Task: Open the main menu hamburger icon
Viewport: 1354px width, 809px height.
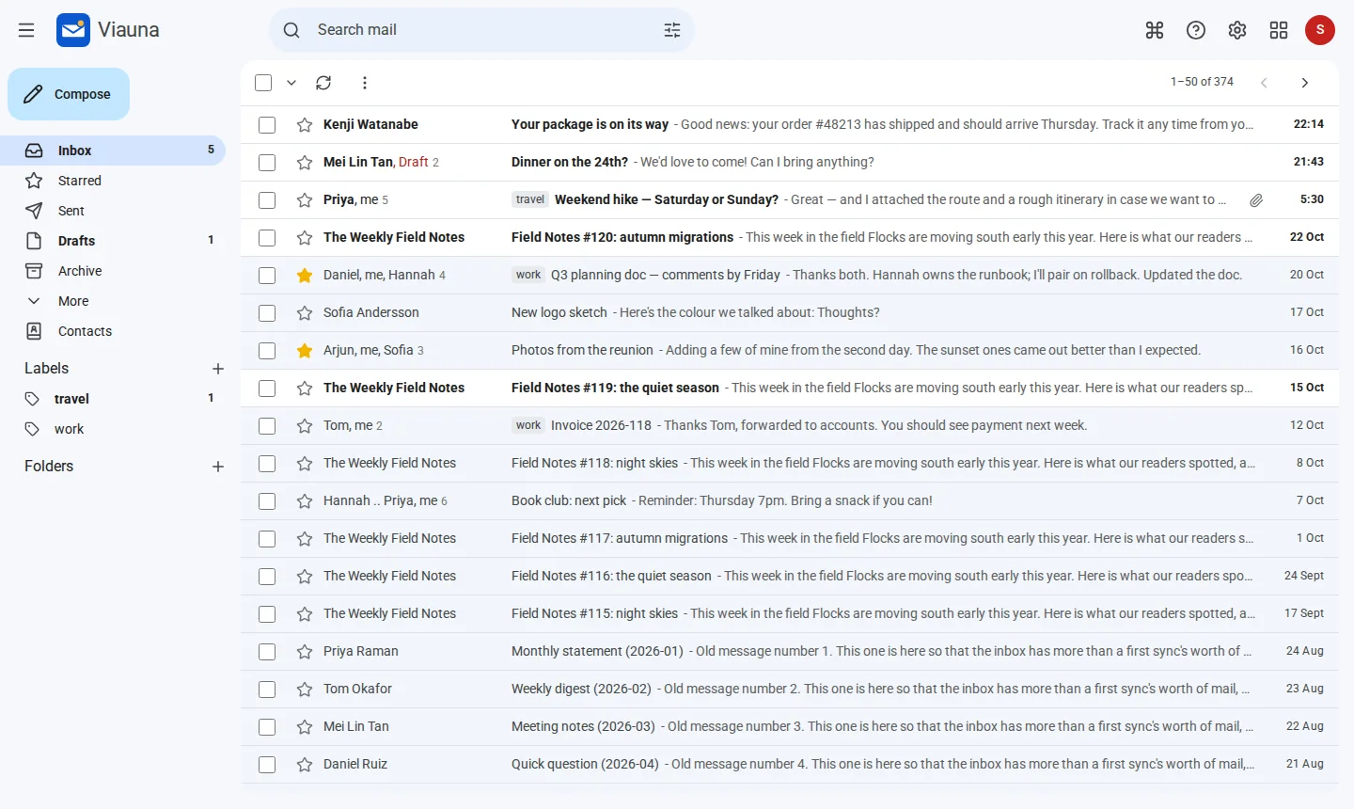Action: pyautogui.click(x=26, y=30)
